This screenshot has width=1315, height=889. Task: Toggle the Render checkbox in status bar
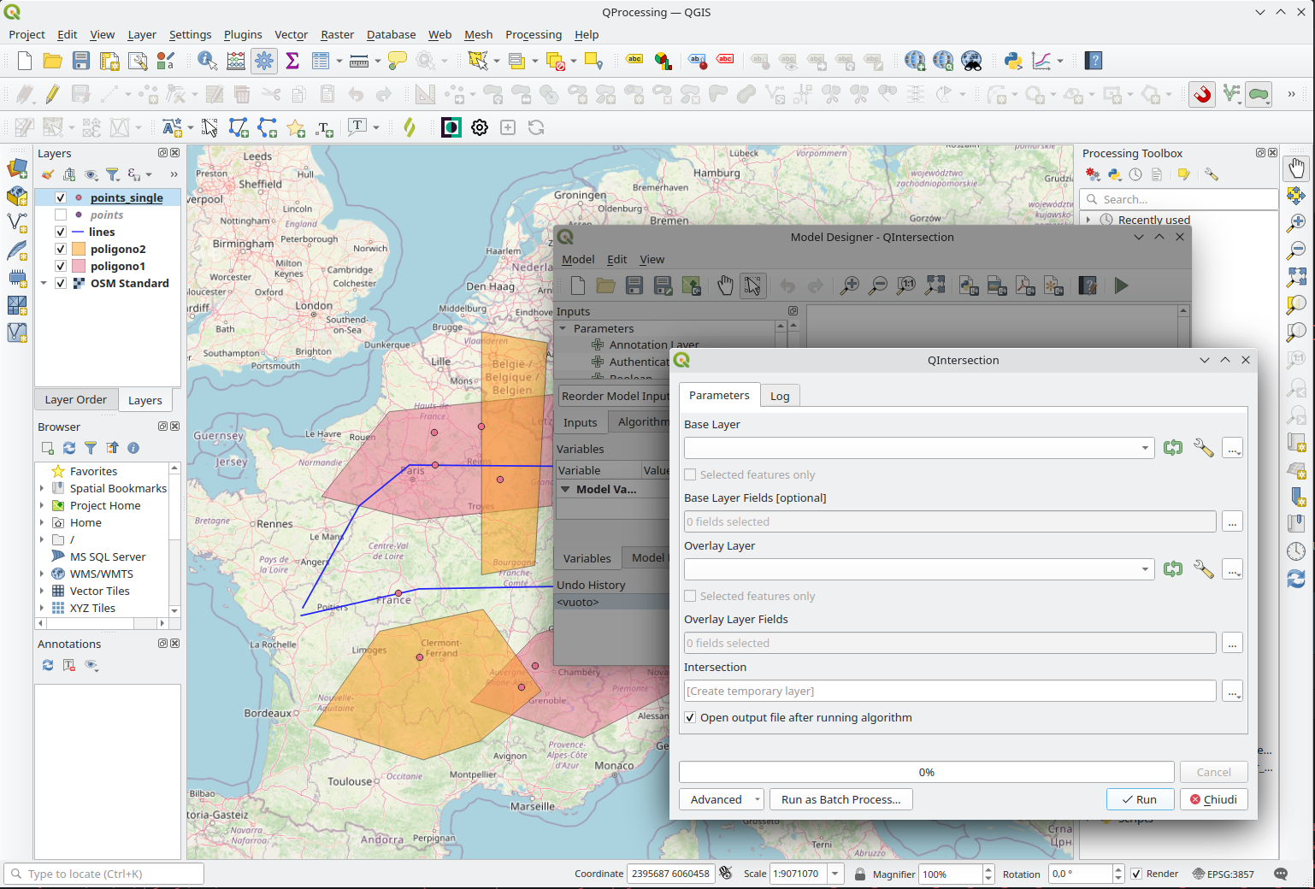point(1136,874)
